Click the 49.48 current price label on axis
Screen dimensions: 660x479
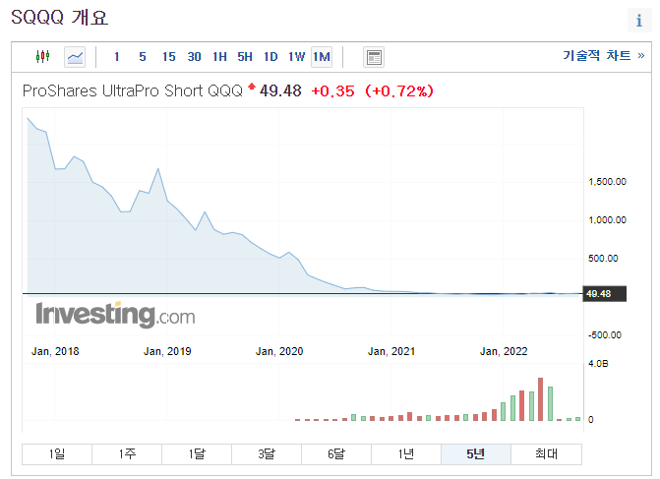click(x=605, y=294)
